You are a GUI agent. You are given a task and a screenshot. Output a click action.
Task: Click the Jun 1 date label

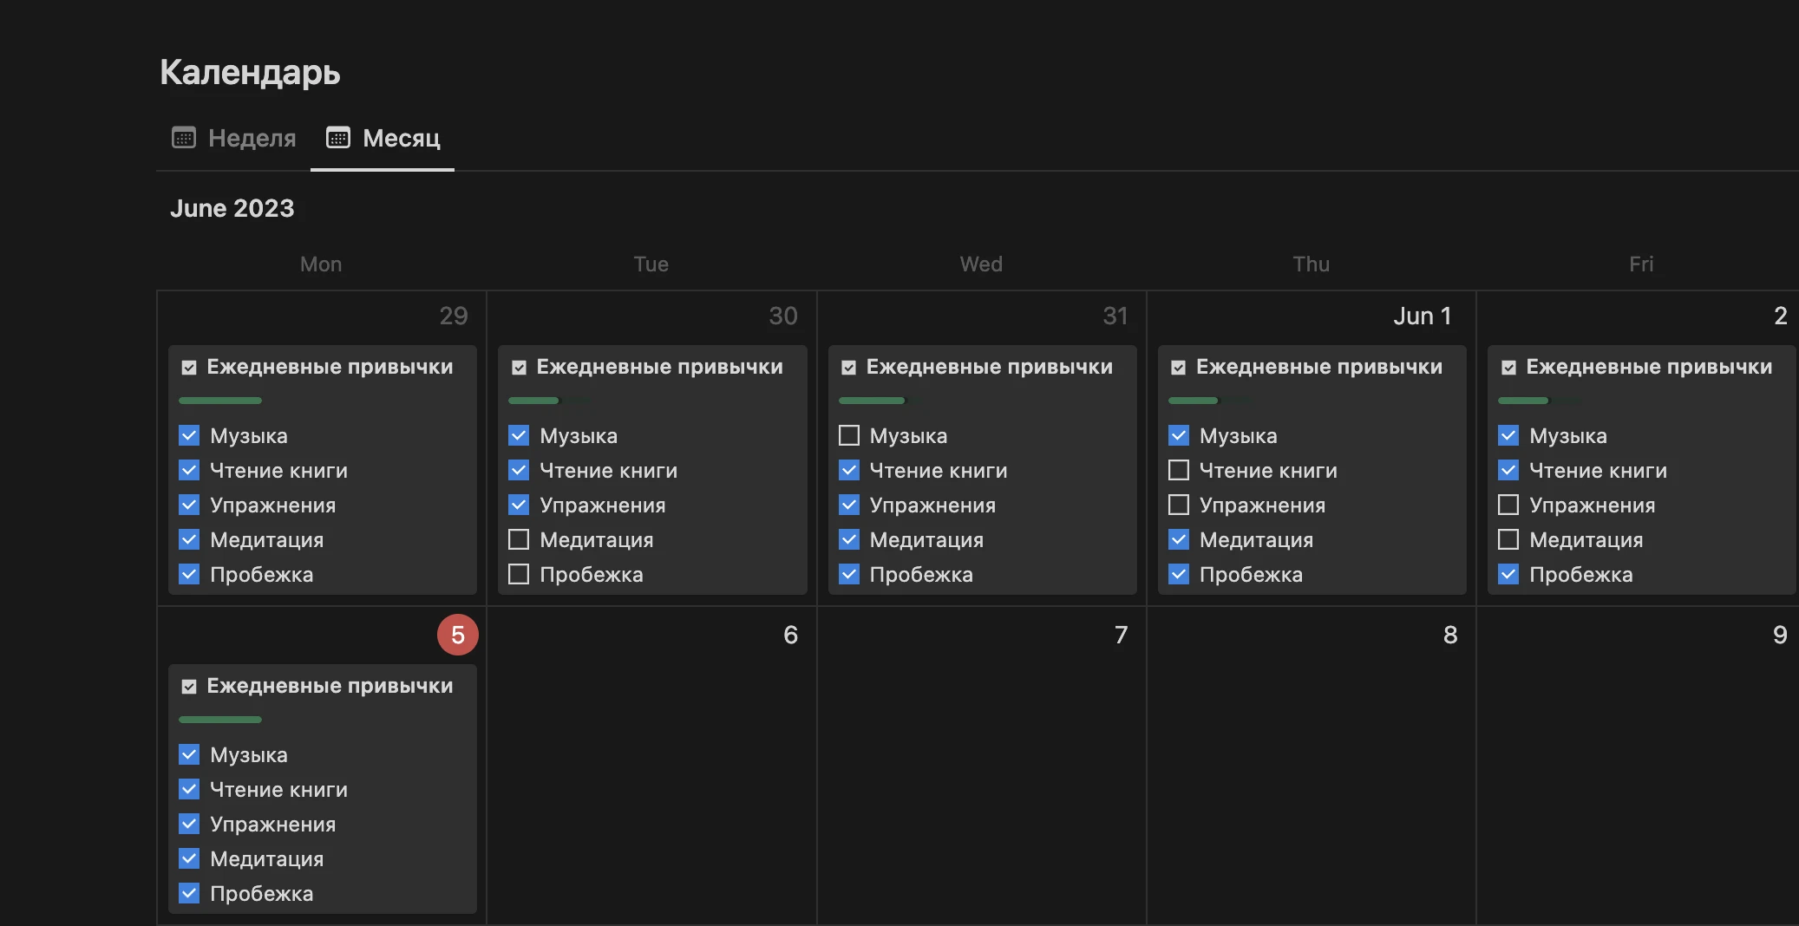(x=1423, y=316)
